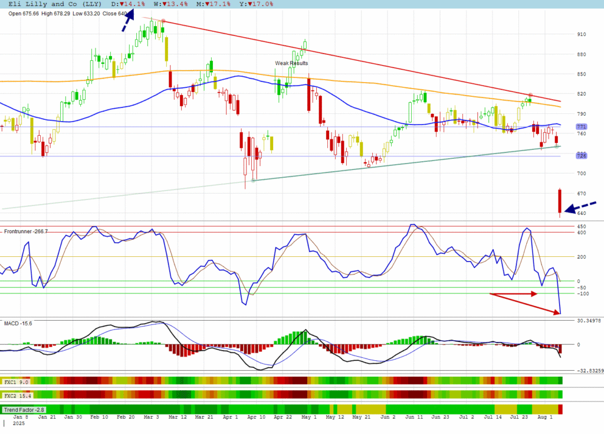Click the -50 Frontrunner axis label
This screenshot has width=604, height=434.
(581, 288)
